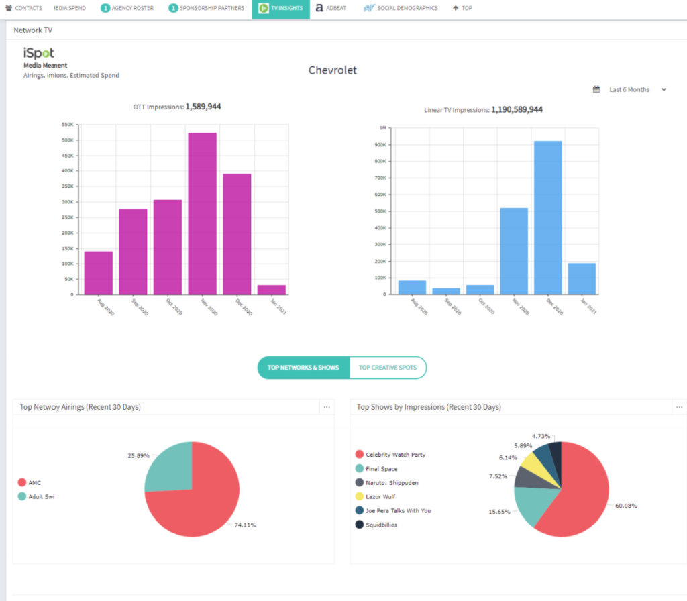The width and height of the screenshot is (687, 601).
Task: Click the Dec 2020 OTT impressions bar
Action: coord(237,234)
